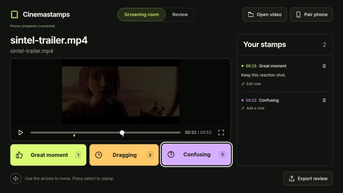Click the arrow navigation hint icon
This screenshot has width=343, height=193.
click(x=15, y=179)
